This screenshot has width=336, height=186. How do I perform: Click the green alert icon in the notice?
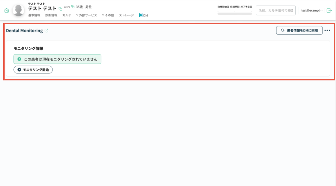tap(19, 59)
